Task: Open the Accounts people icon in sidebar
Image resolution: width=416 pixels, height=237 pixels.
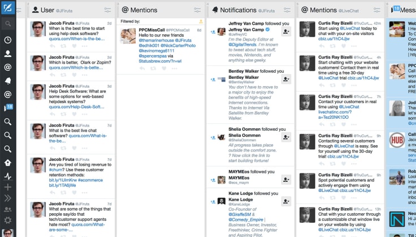Action: point(8,209)
